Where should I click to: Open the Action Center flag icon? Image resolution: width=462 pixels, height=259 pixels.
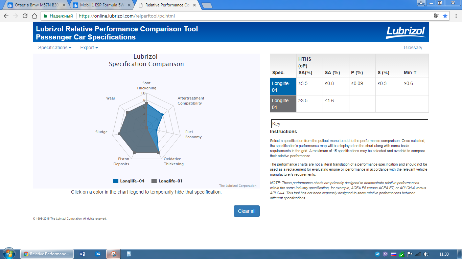coord(410,254)
